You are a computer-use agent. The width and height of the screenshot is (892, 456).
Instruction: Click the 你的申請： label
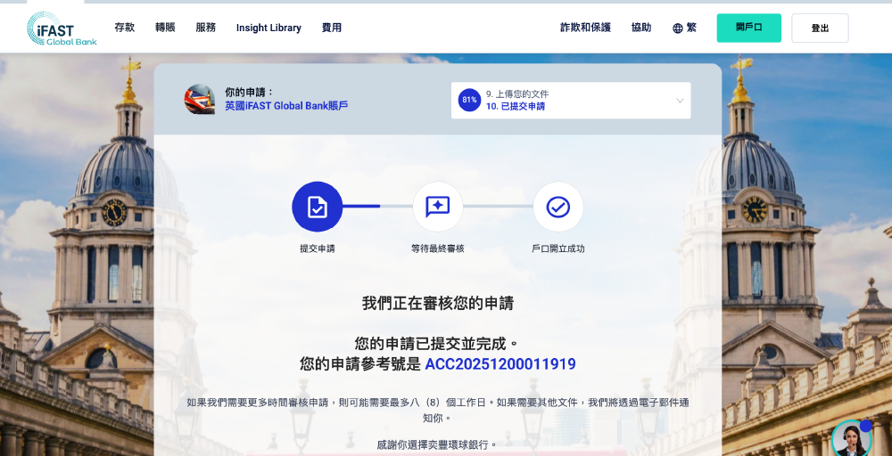[x=250, y=92]
